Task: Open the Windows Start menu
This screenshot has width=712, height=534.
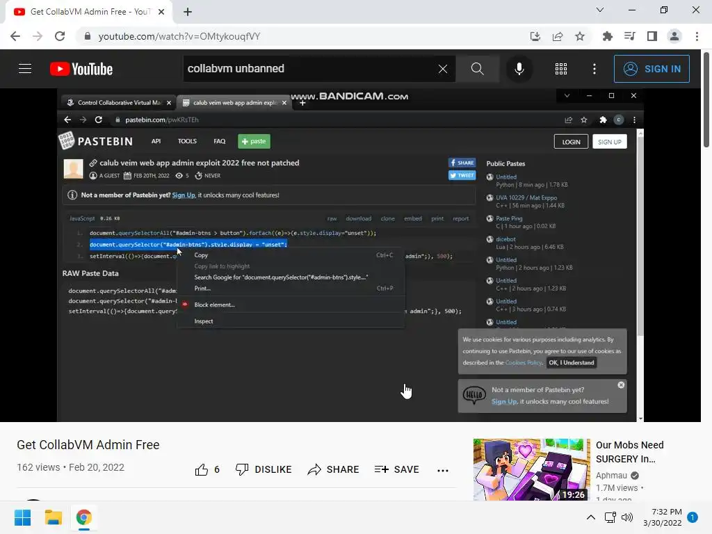Action: pos(22,517)
